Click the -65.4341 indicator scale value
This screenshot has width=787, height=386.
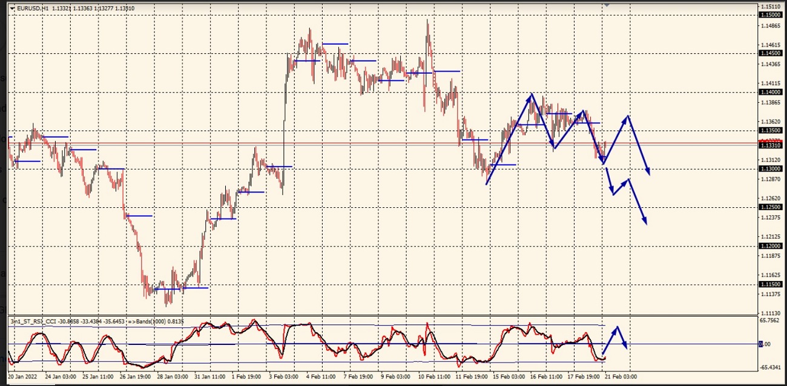tap(771, 367)
